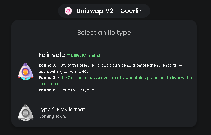Click the Round 1: Open to everyone line
Screen dimensions: 211x135
pyautogui.click(x=66, y=90)
